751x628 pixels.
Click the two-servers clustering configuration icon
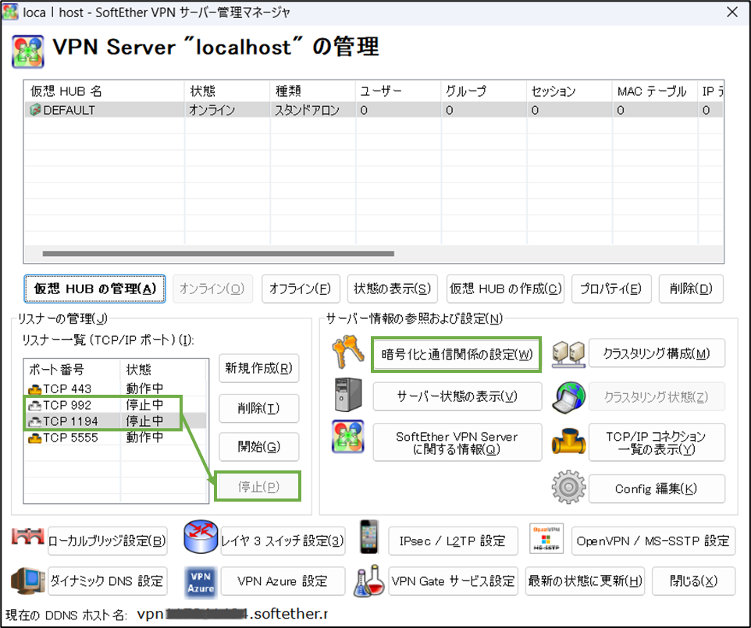click(x=568, y=354)
